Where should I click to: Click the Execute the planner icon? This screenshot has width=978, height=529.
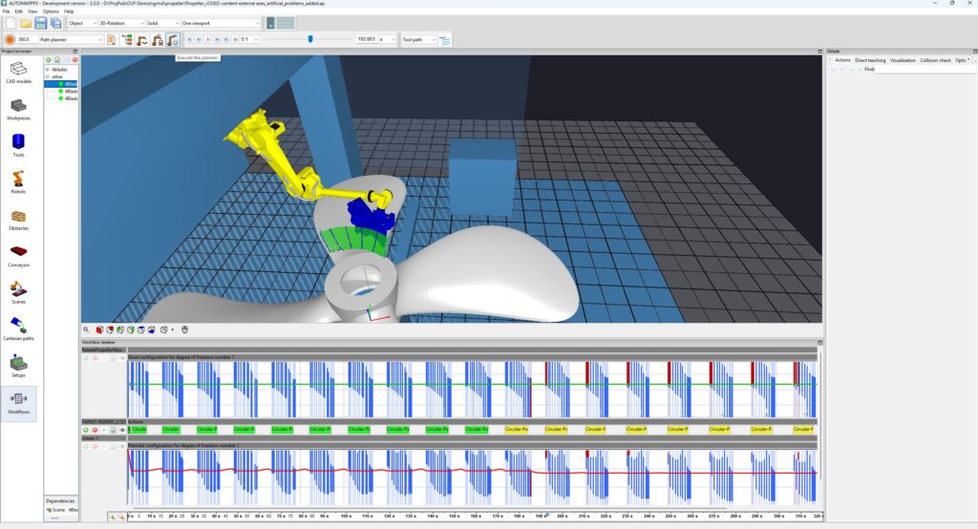click(x=173, y=39)
